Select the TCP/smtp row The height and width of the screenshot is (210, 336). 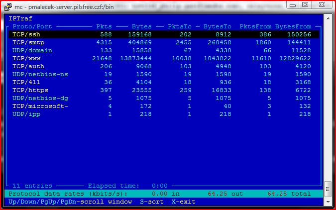tap(164, 42)
